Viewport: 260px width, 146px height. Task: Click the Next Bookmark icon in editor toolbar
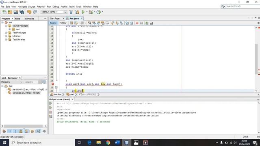[117, 23]
